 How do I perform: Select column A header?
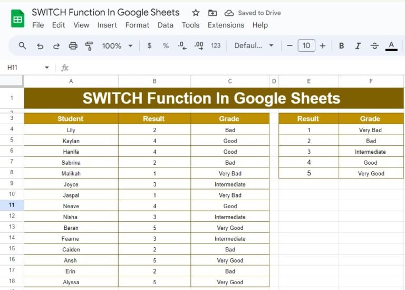point(71,81)
